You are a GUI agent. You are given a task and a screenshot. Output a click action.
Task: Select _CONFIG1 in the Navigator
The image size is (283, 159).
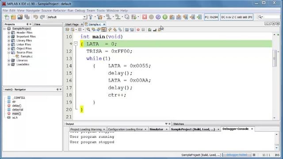pos(19,98)
